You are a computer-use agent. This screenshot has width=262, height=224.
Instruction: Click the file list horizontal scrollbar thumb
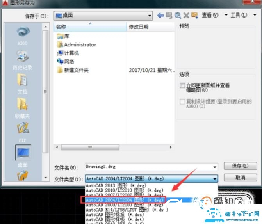[90, 147]
